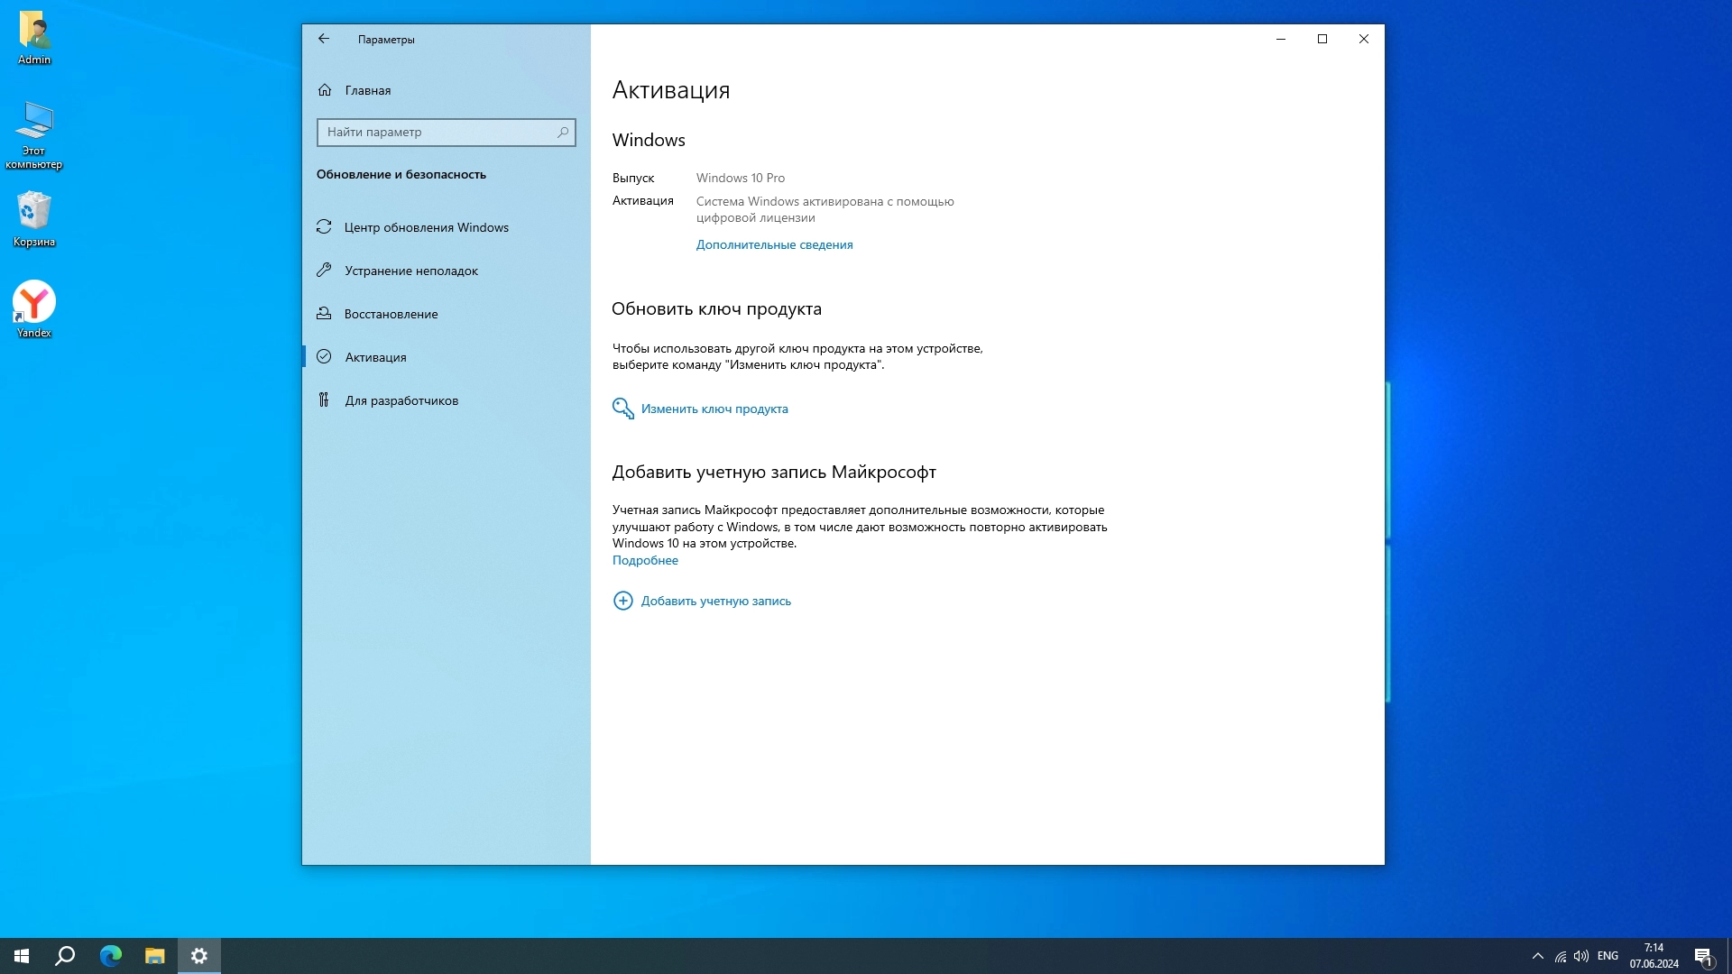Image resolution: width=1732 pixels, height=974 pixels.
Task: Expand hidden system tray icons chevron
Action: coord(1537,956)
